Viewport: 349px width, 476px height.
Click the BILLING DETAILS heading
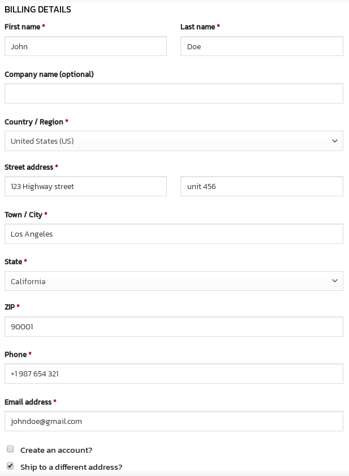[x=38, y=10]
